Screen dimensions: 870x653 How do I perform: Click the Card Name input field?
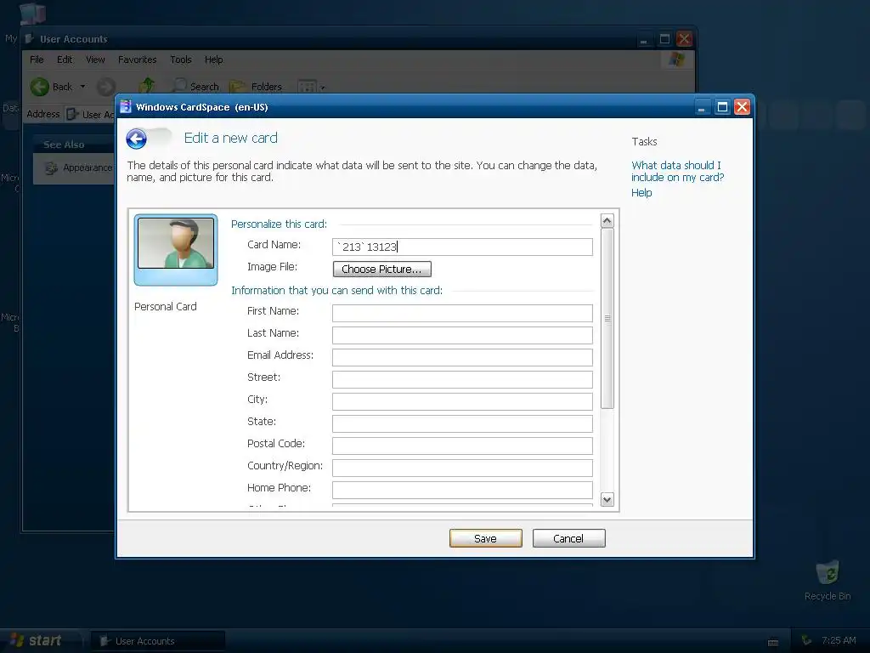point(462,247)
